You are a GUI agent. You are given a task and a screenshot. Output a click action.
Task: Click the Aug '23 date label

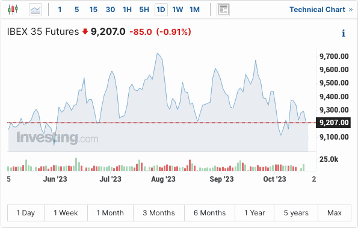[x=163, y=179]
